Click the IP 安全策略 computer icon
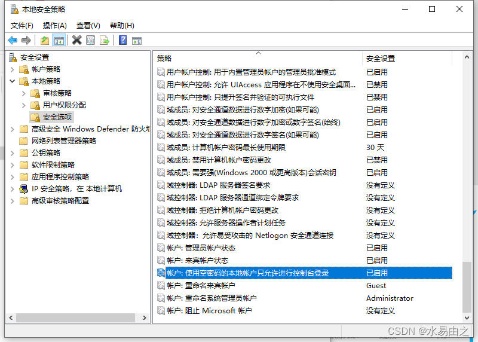 point(23,189)
